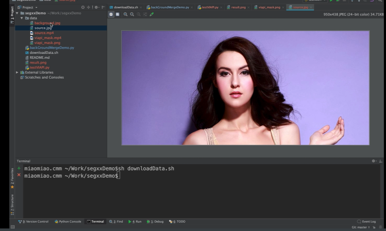The height and width of the screenshot is (231, 386).
Task: Switch to result.png editor tab
Action: click(238, 7)
